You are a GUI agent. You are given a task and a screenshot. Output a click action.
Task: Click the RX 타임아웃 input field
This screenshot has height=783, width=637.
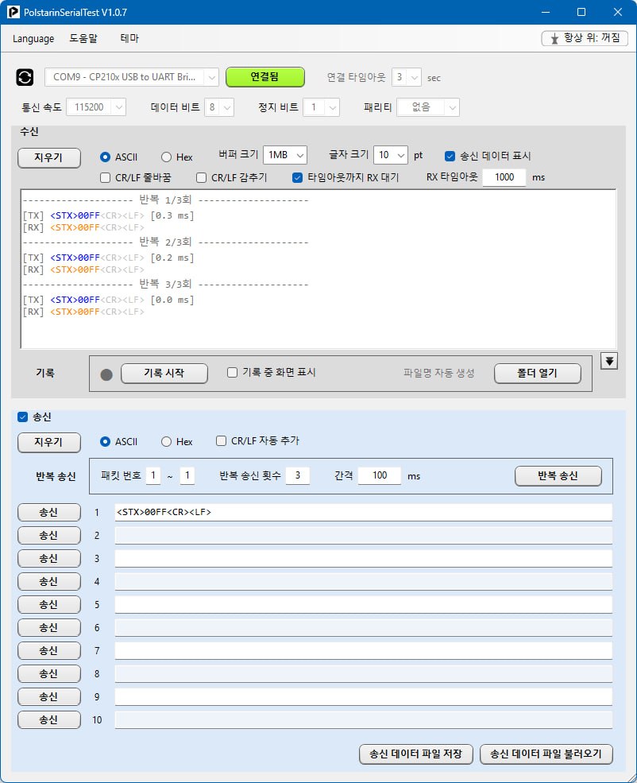tap(504, 177)
